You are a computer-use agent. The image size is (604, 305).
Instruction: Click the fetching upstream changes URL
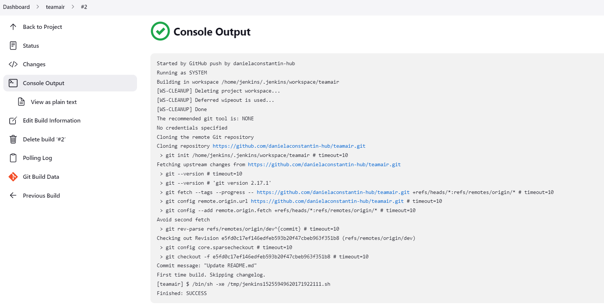tap(324, 164)
